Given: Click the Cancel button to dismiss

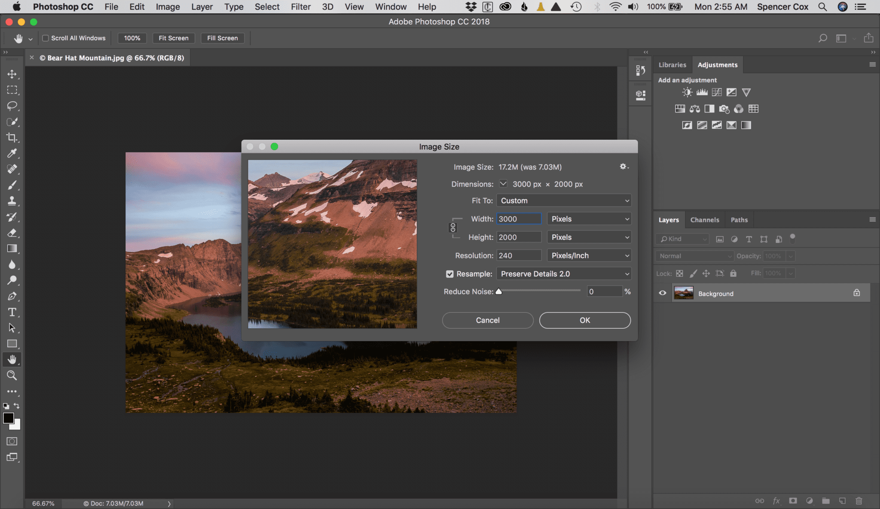Looking at the screenshot, I should click(488, 320).
